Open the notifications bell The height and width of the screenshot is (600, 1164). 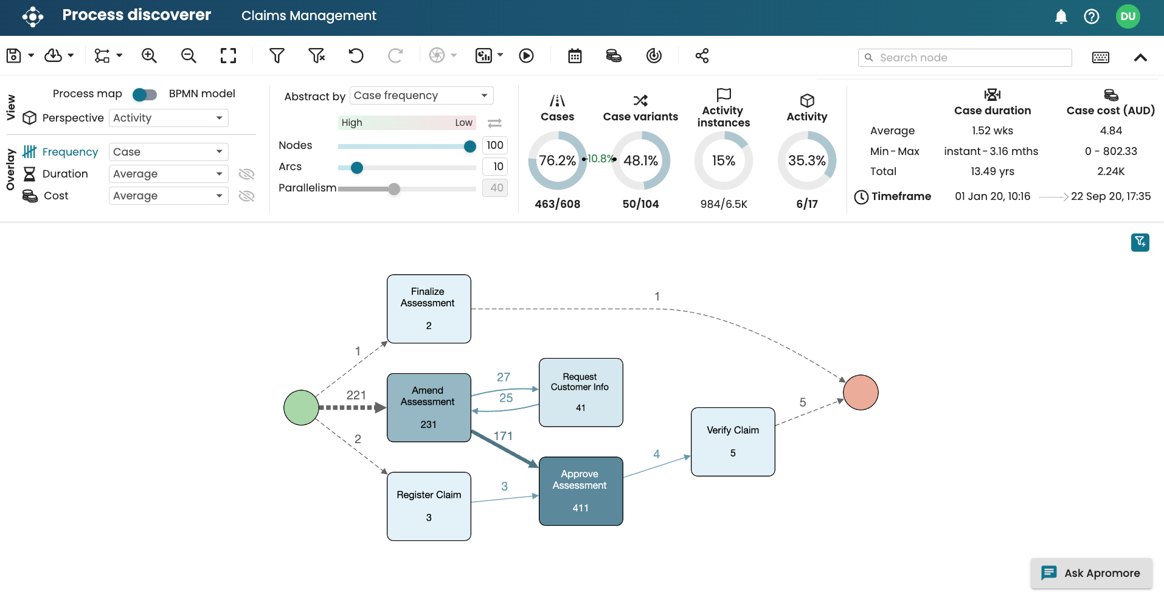click(x=1061, y=16)
